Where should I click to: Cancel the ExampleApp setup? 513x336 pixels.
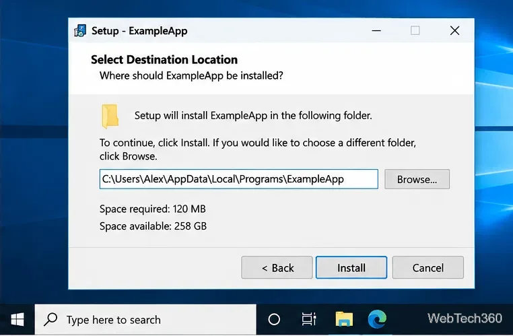pyautogui.click(x=427, y=267)
